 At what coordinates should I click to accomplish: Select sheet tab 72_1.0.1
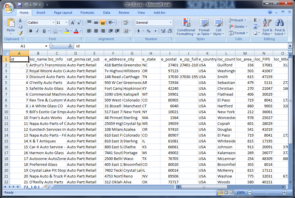tap(32, 187)
